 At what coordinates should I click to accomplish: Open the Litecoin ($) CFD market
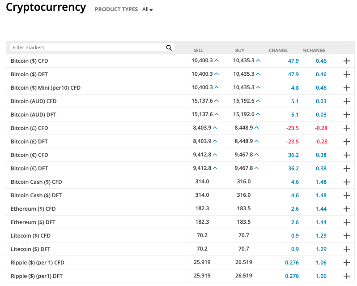(x=30, y=236)
